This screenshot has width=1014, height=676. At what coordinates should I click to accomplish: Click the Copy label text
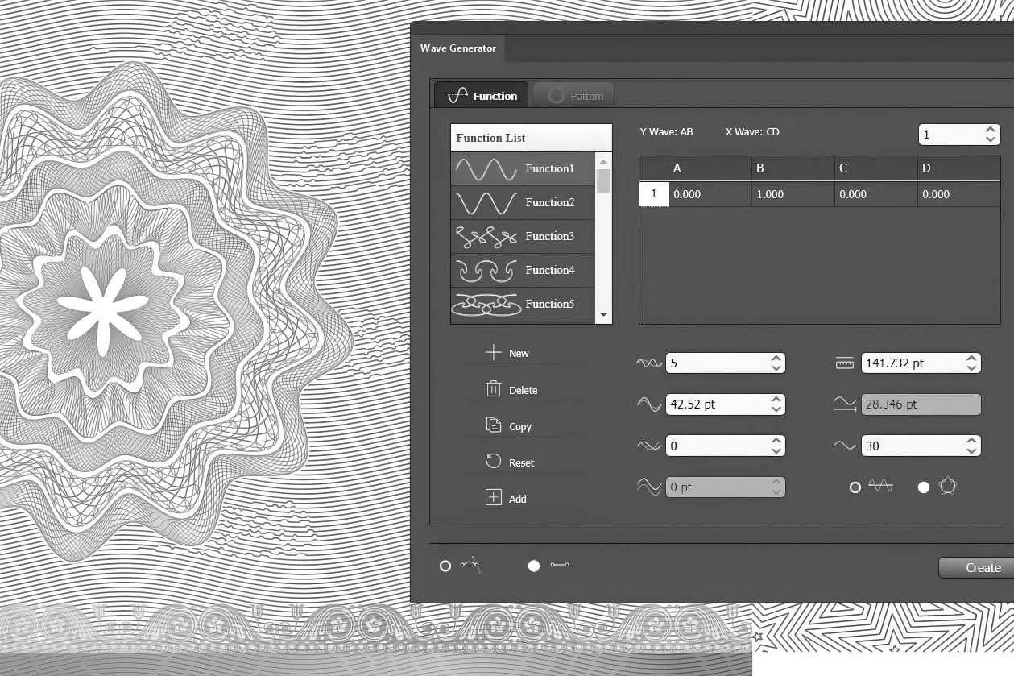coord(520,426)
